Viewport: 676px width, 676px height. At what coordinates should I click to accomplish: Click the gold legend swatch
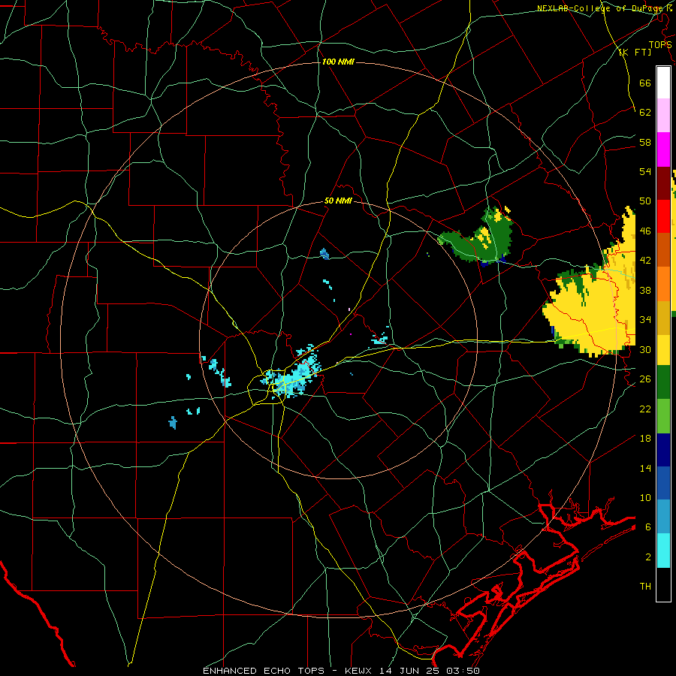pos(663,317)
